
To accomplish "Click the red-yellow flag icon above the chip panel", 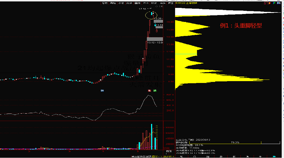I will [x=270, y=3].
